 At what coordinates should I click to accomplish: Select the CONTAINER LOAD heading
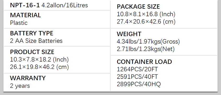pos(144,62)
